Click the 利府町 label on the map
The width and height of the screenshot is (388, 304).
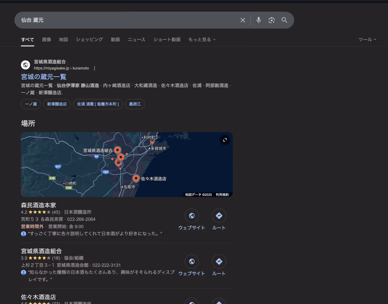click(150, 137)
